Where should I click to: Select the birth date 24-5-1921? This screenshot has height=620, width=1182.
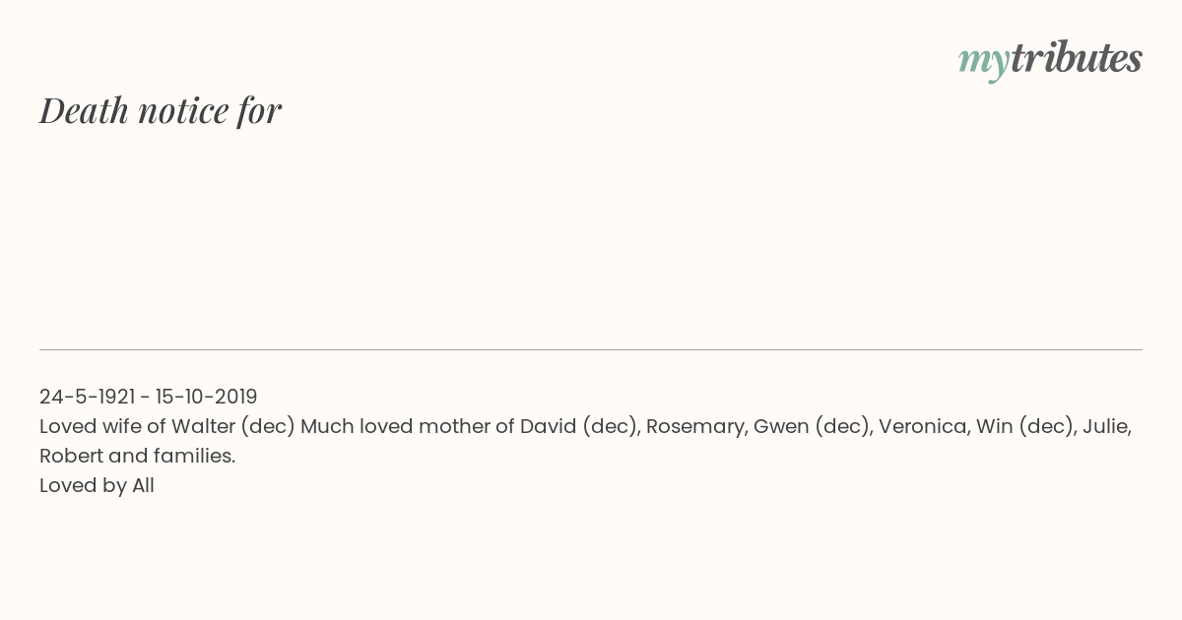point(87,397)
